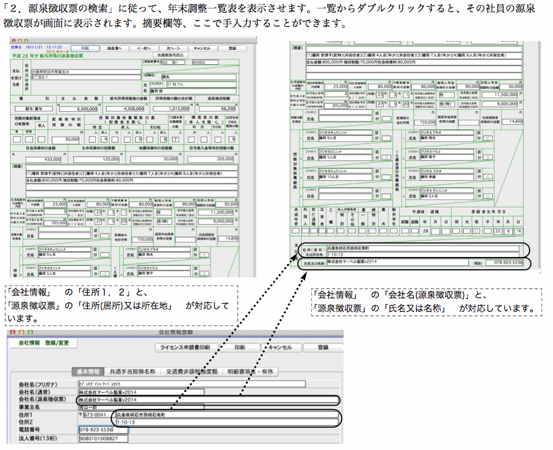
Task: Go to the next record with 次へ-->
Action: click(x=172, y=49)
